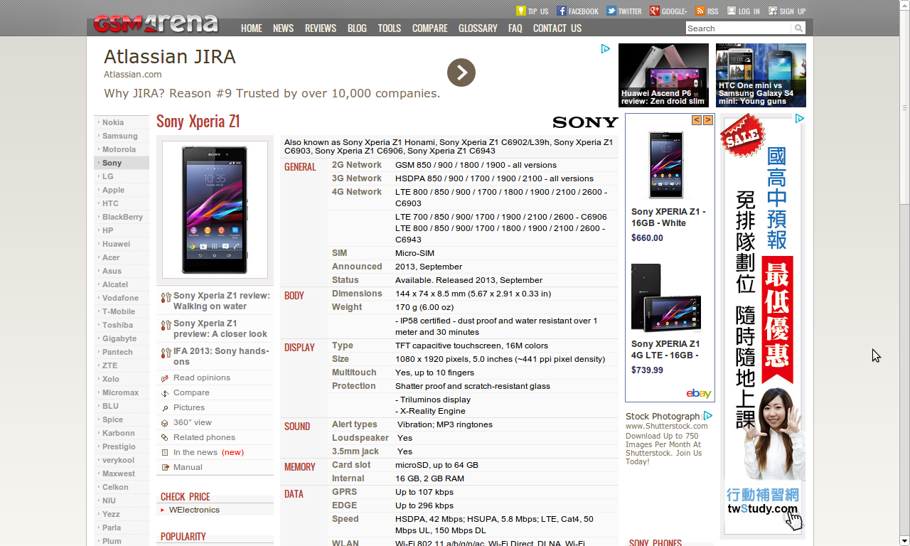The height and width of the screenshot is (546, 910).
Task: Select Samsung in brand list
Action: tap(120, 136)
